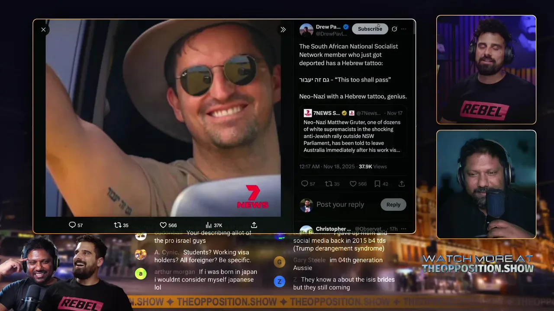Click the analytics icon showing 37K views
554x311 pixels.
click(x=208, y=225)
